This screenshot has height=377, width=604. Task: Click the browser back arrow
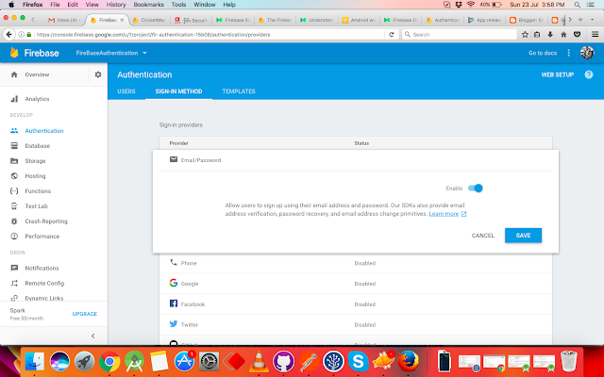[x=8, y=34]
